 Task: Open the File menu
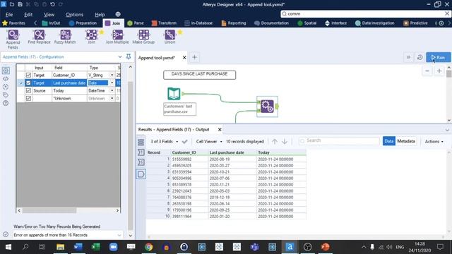click(9, 14)
